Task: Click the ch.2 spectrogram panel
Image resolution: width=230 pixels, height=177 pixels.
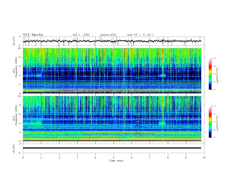Action: (x=112, y=119)
